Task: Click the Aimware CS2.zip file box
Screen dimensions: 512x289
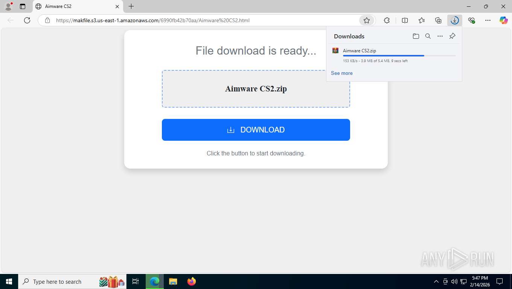Action: click(x=256, y=89)
